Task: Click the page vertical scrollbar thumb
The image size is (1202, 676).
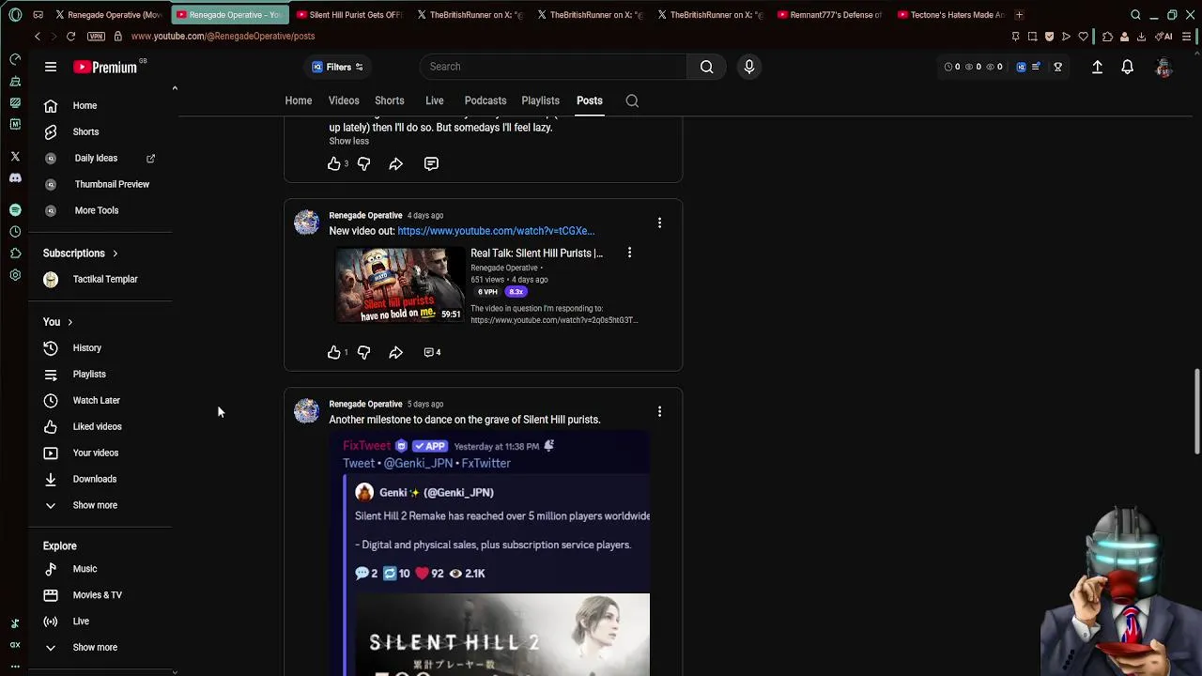Action: (x=1196, y=411)
